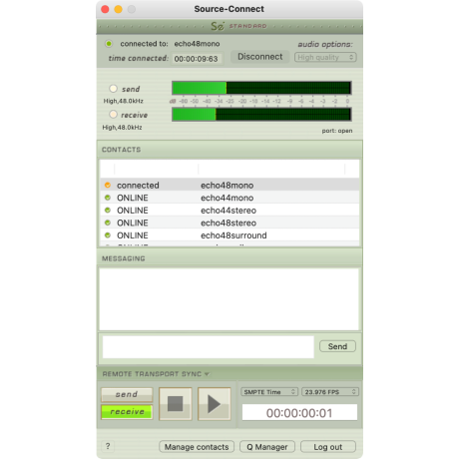The height and width of the screenshot is (459, 459).
Task: Toggle the receive radio indicator
Action: tap(113, 115)
